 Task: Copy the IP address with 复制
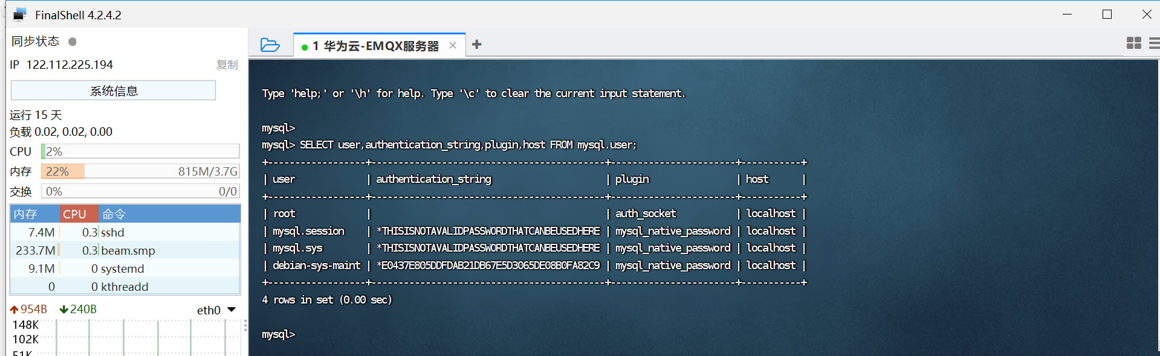227,65
